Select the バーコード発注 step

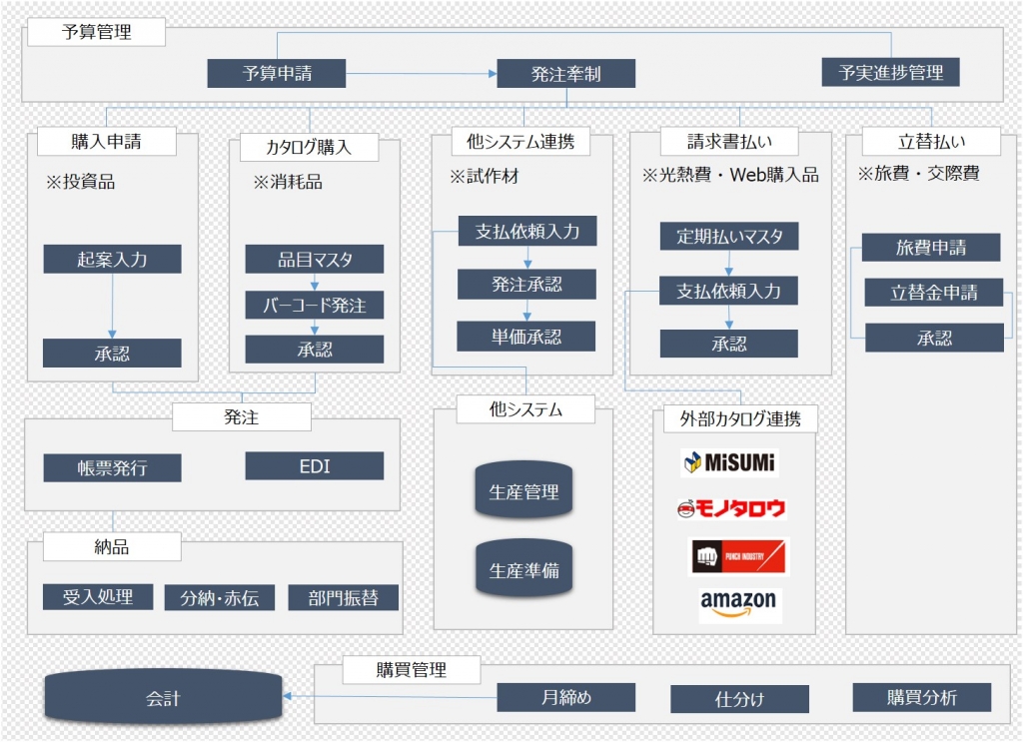tap(315, 305)
